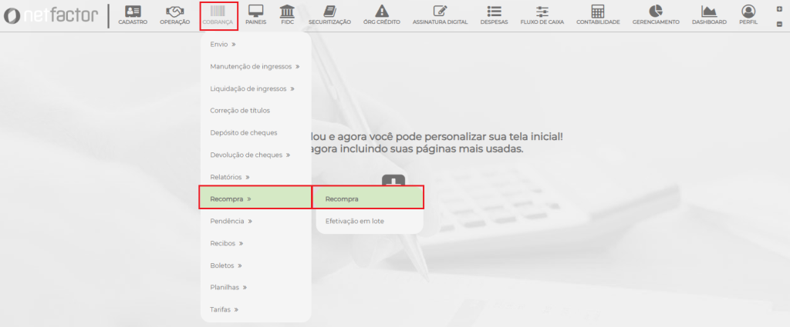Viewport: 790px width, 327px height.
Task: Choose Recompra in the submenu
Action: [368, 199]
